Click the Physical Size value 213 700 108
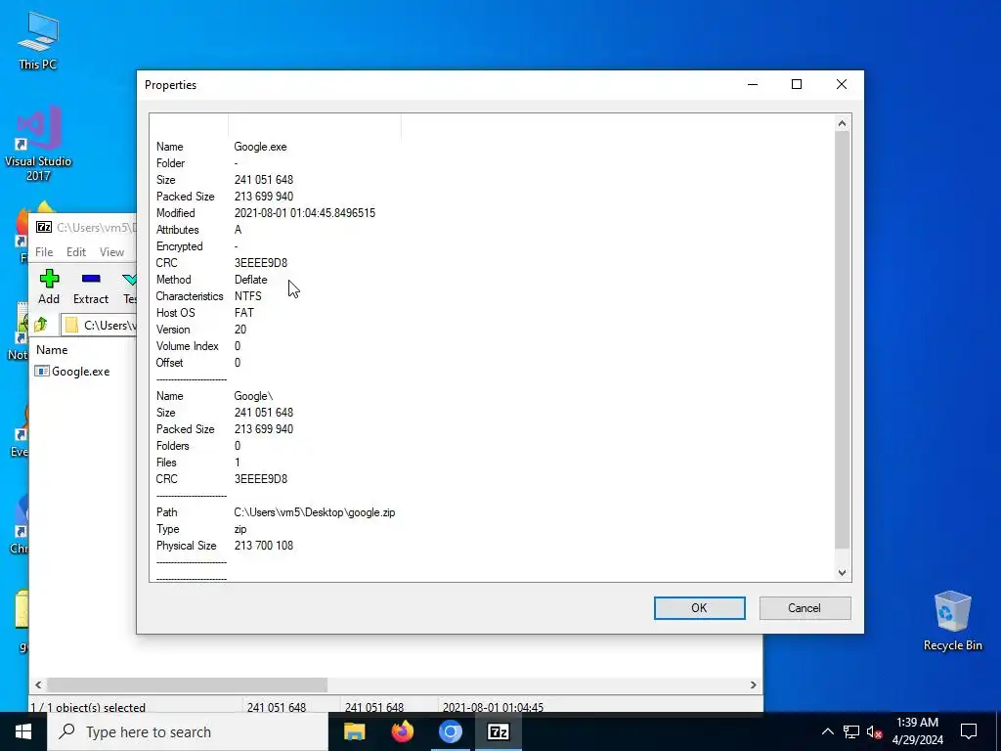Screen dimensions: 1001x751 tap(264, 546)
